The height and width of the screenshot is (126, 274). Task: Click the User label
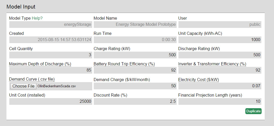pyautogui.click(x=183, y=18)
